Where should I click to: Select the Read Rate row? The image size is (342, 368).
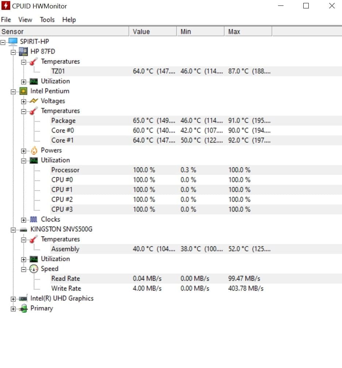pos(196,278)
